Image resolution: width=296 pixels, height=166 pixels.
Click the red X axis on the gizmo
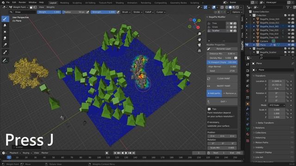pyautogui.click(x=198, y=28)
